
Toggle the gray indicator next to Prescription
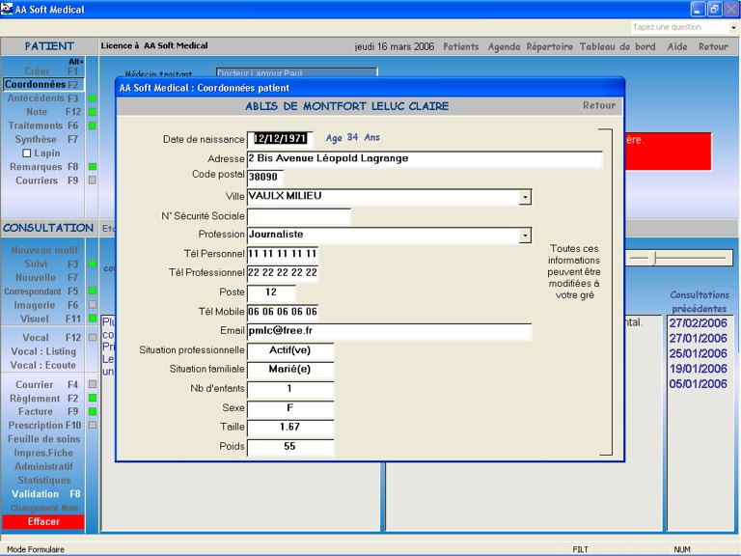[93, 425]
